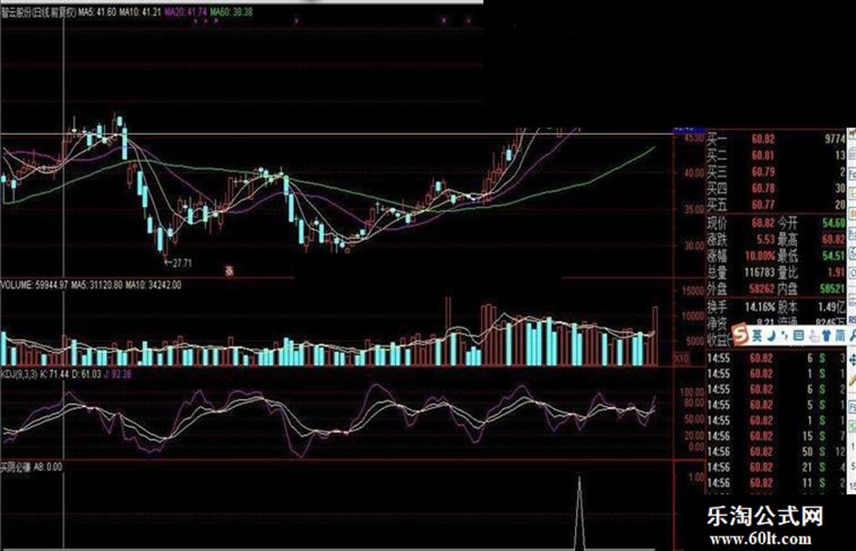This screenshot has width=856, height=551.
Task: Click the 股本 1.49亿 value
Action: tap(832, 306)
